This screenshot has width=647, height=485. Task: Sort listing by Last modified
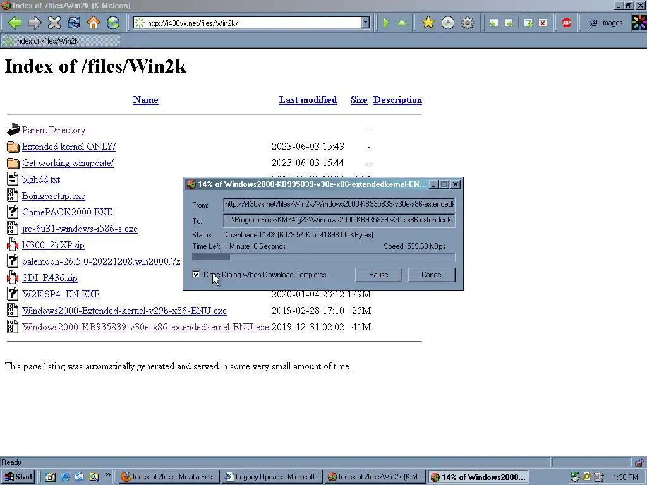pos(308,100)
